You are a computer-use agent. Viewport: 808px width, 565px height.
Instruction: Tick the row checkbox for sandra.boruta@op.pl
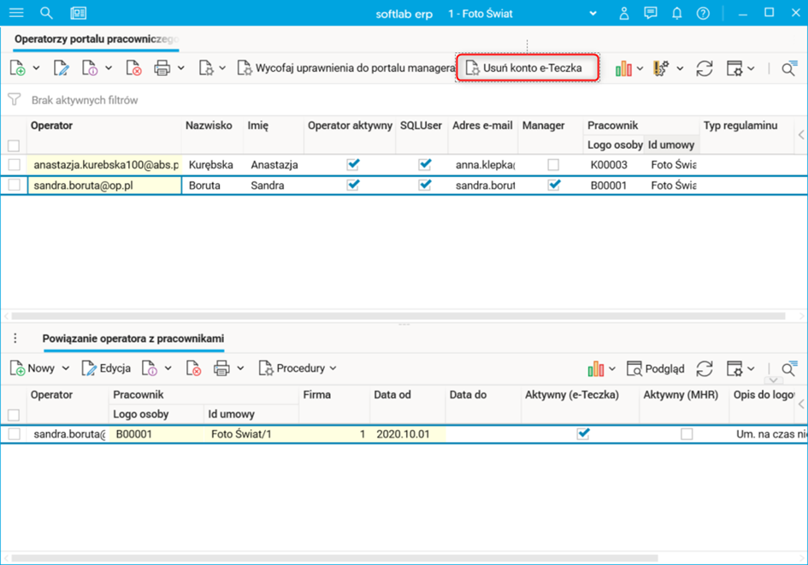tap(14, 185)
